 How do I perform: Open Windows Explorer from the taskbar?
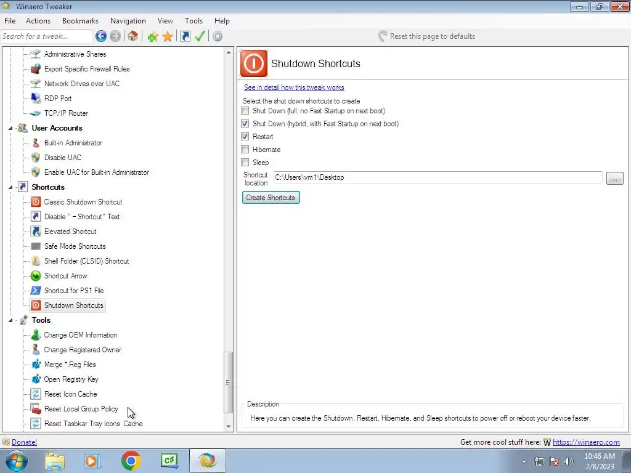click(x=55, y=461)
